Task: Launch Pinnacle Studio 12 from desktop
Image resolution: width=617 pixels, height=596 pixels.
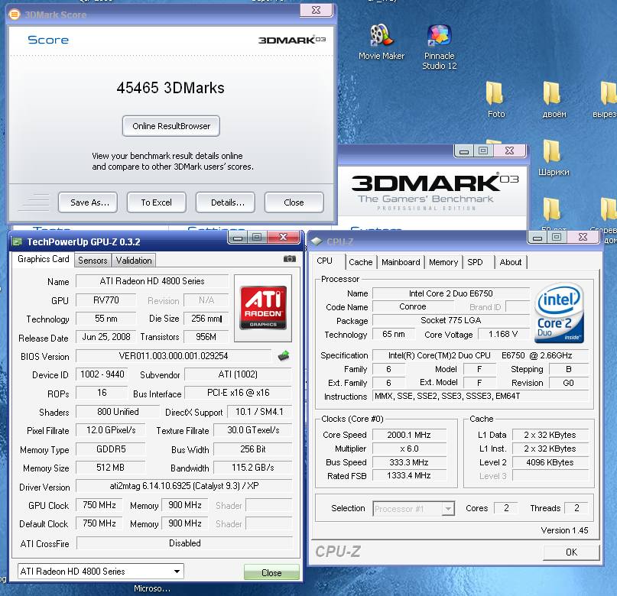Action: pyautogui.click(x=439, y=47)
